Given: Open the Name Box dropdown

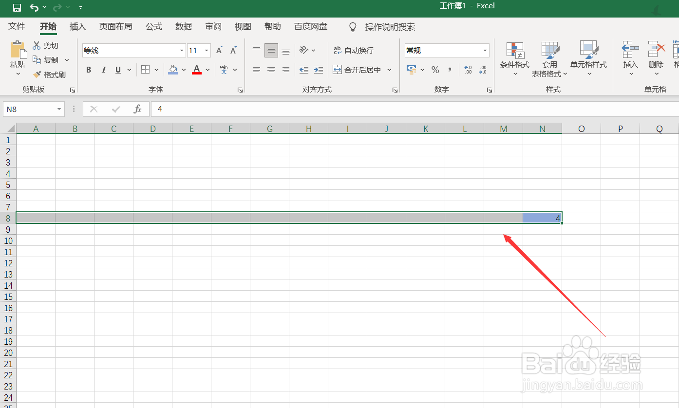Looking at the screenshot, I should [x=59, y=109].
